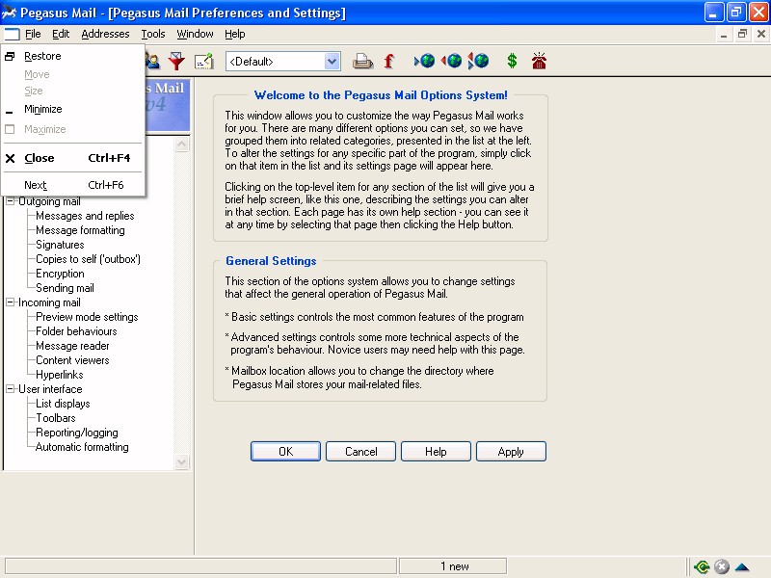Select Message reader settings item
This screenshot has height=578, width=771.
[72, 346]
